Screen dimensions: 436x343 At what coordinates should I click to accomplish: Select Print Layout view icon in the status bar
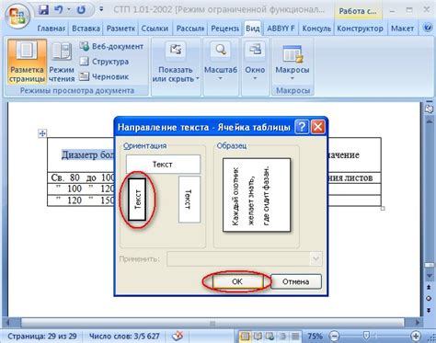point(244,337)
